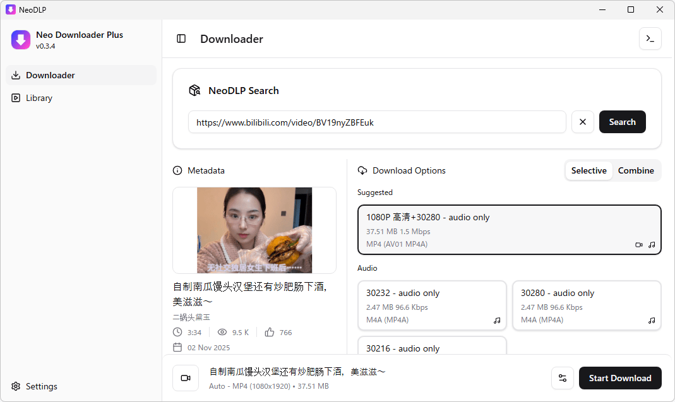Image resolution: width=675 pixels, height=402 pixels.
Task: Toggle the sidebar collapse icon
Action: pos(181,38)
